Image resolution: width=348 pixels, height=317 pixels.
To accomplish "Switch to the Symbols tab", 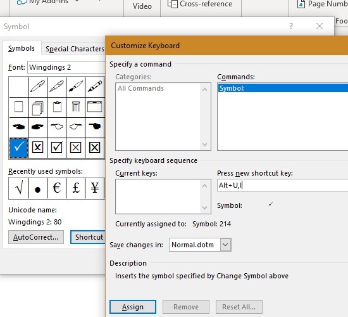I will click(x=22, y=48).
